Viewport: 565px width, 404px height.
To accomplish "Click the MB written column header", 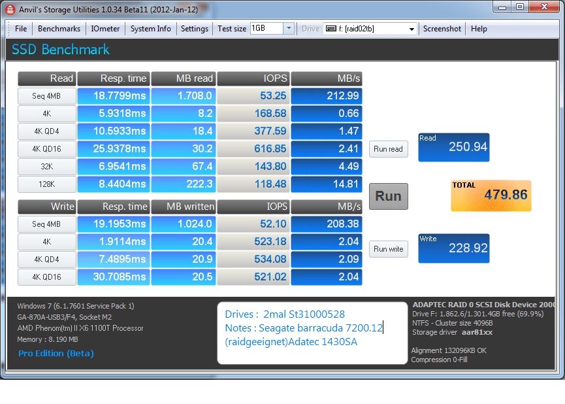I will click(x=184, y=207).
